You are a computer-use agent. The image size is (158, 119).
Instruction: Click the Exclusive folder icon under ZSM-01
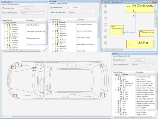(x=10, y=42)
